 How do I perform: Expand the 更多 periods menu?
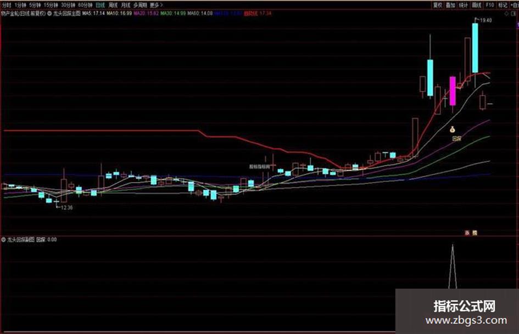click(156, 5)
